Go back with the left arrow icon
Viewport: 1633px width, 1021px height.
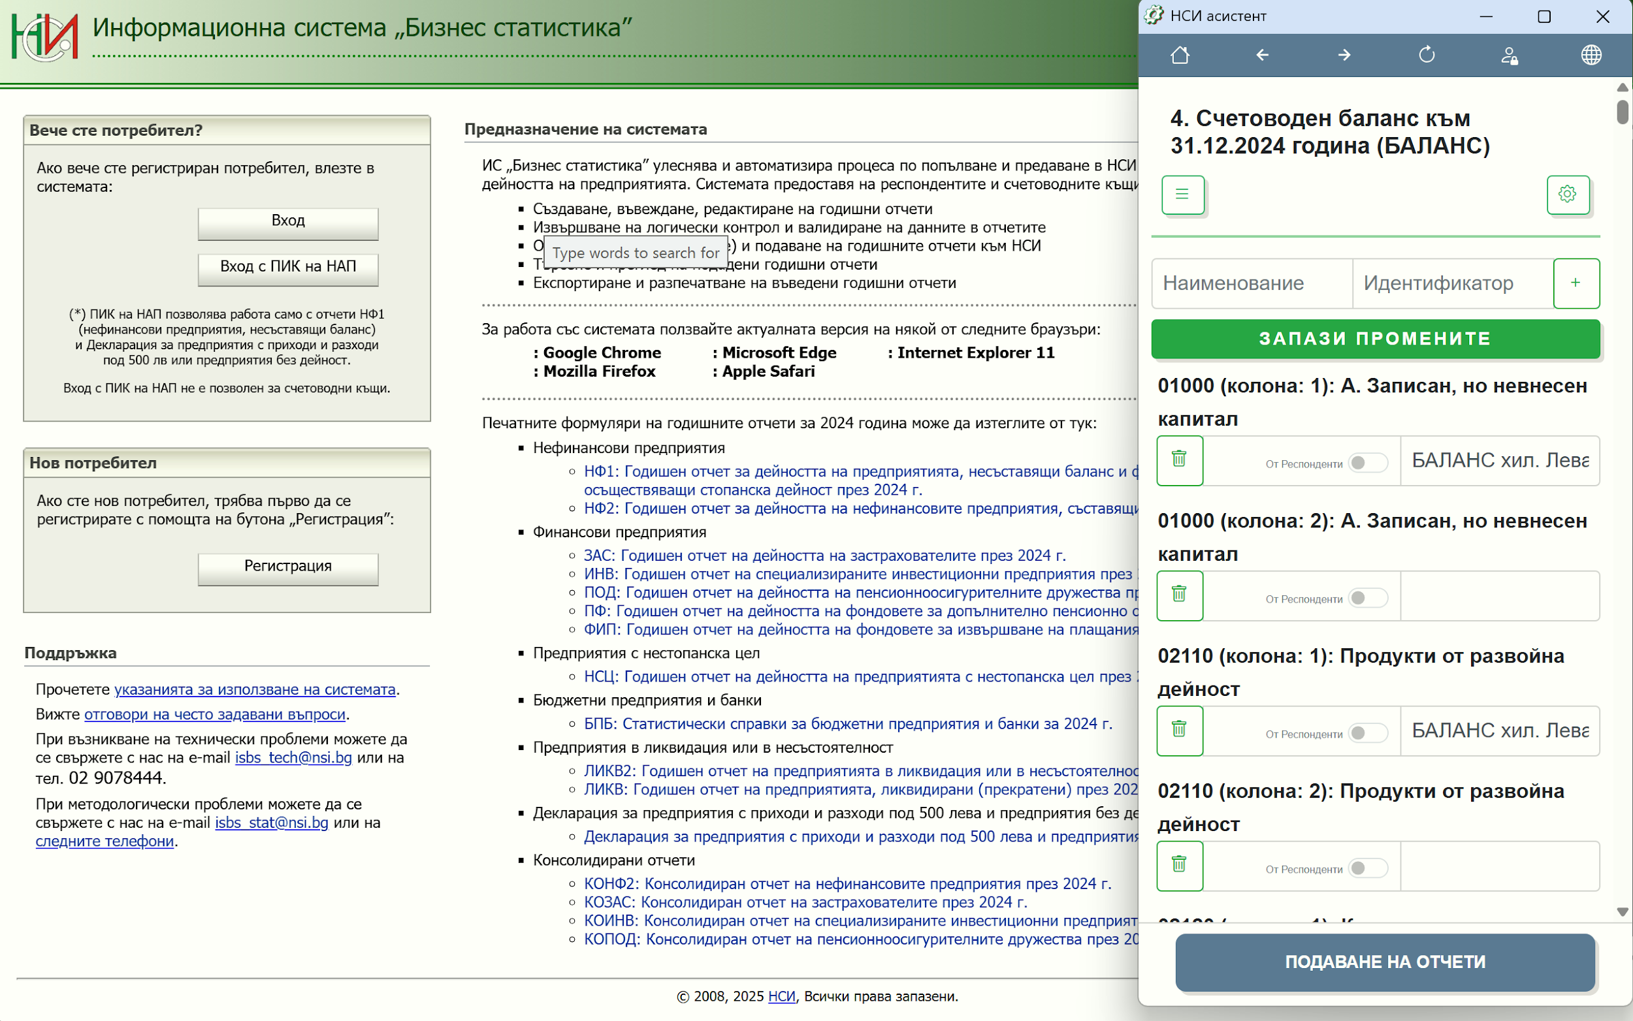pos(1262,55)
